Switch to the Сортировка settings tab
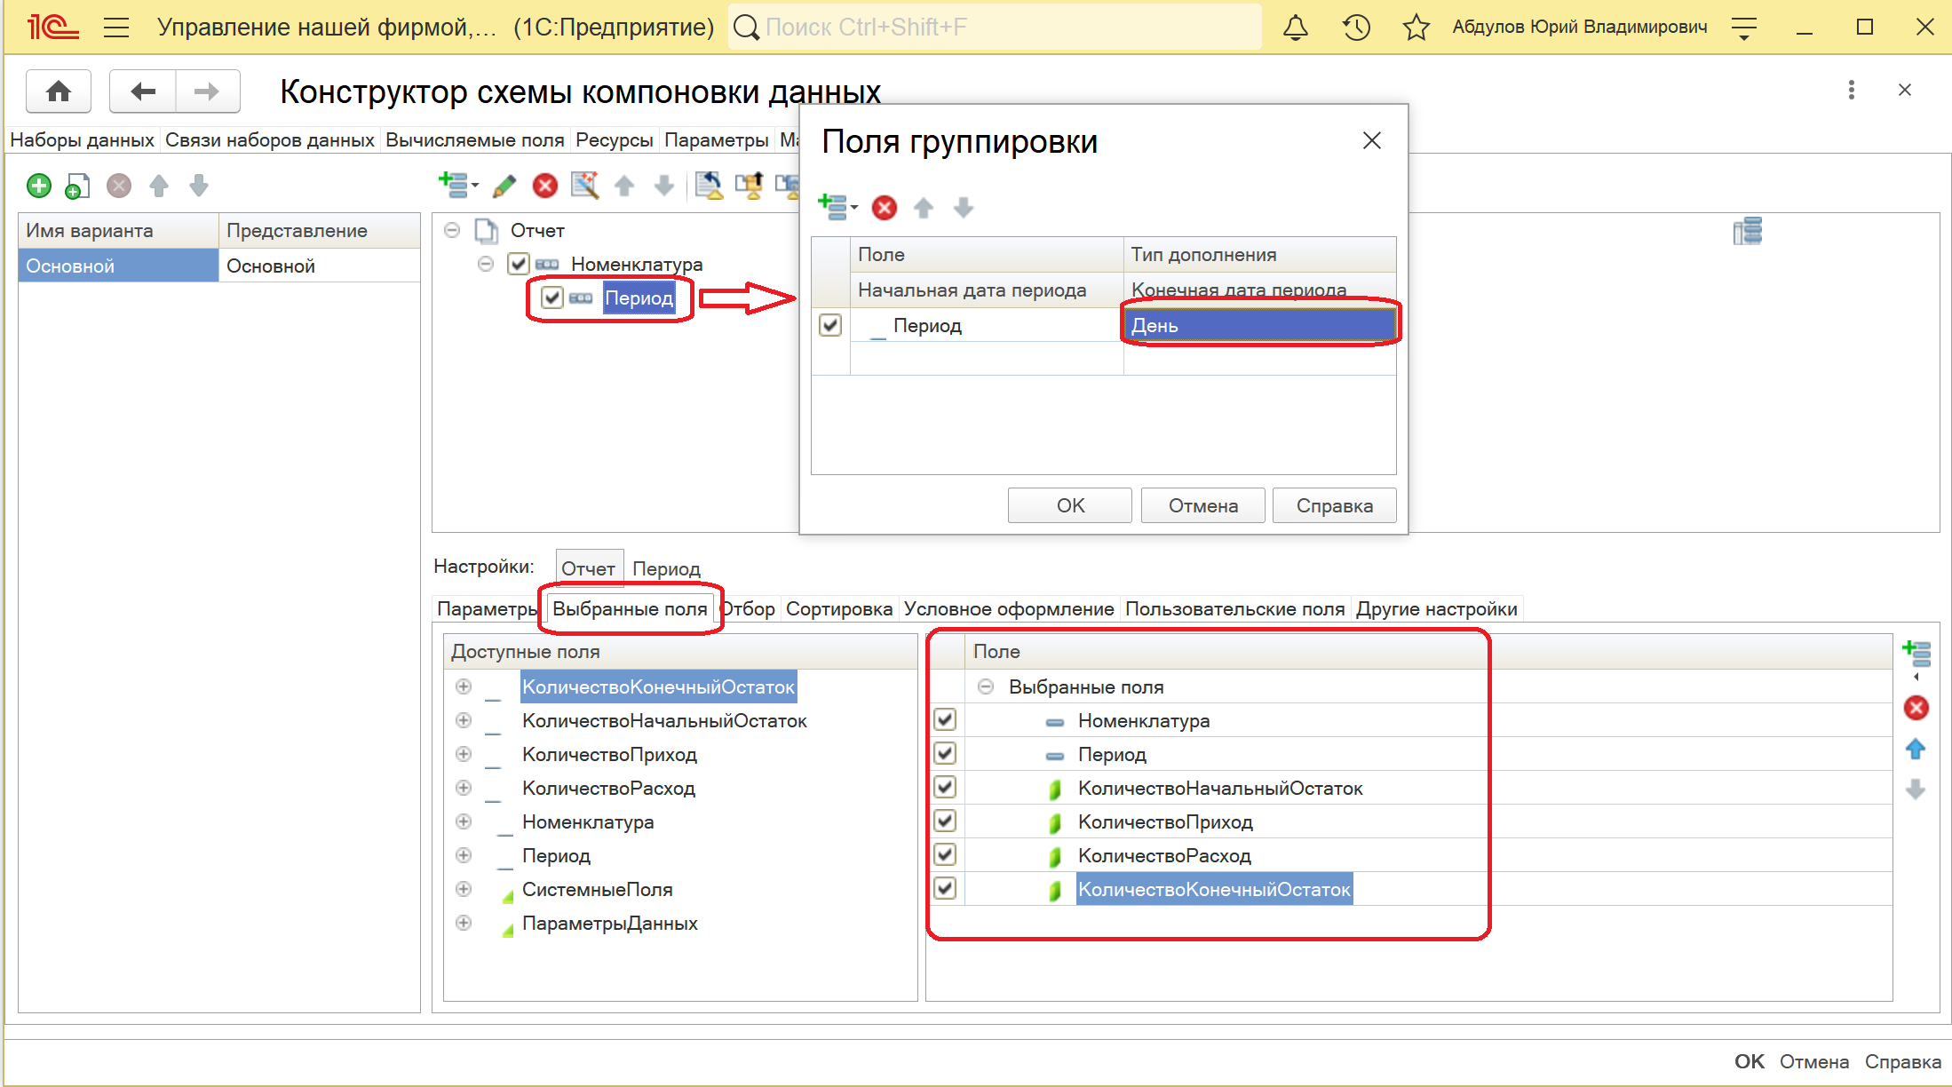This screenshot has width=1952, height=1087. 838,609
